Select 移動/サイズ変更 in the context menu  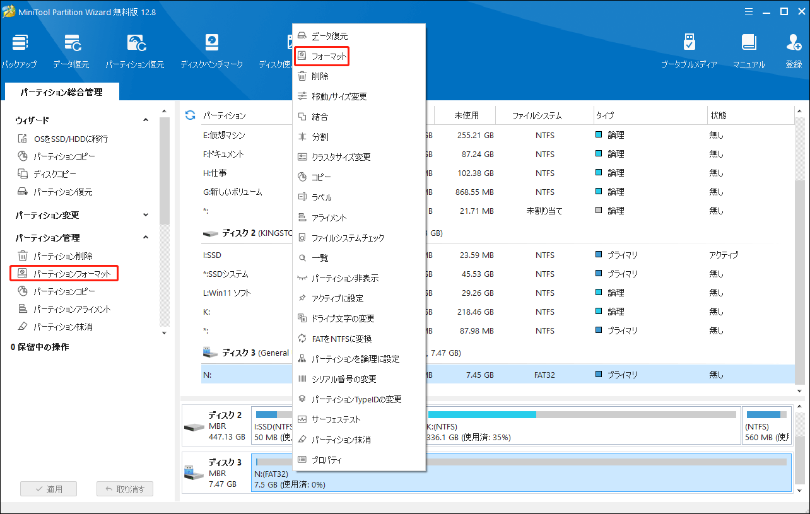(x=358, y=96)
